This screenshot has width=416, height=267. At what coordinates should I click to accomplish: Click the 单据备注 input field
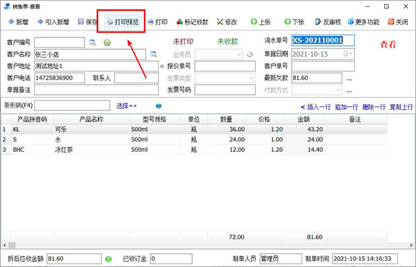(x=96, y=90)
